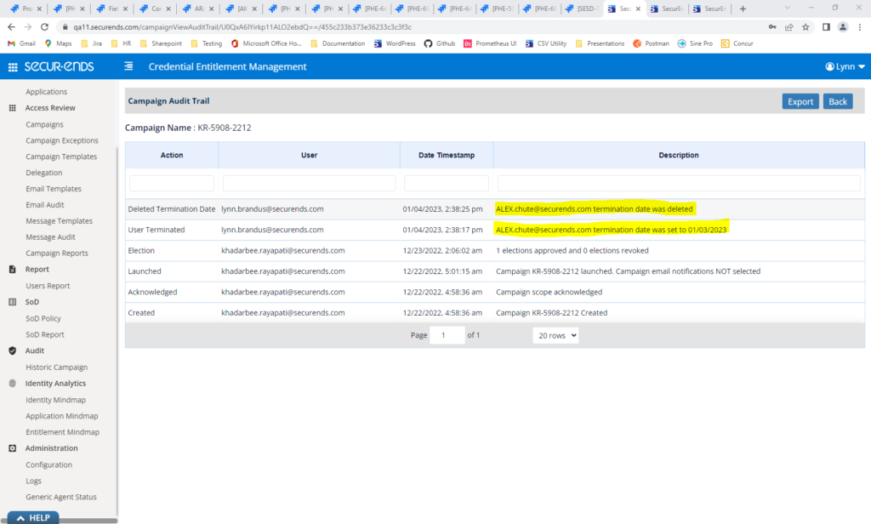Open Entitlement Mindmap in sidebar
Viewport: 871px width, 524px height.
click(62, 432)
